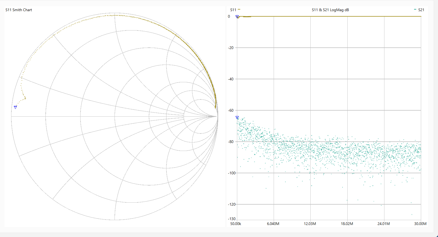Select the S11 marker at 0 dB
The height and width of the screenshot is (237, 438).
click(237, 17)
